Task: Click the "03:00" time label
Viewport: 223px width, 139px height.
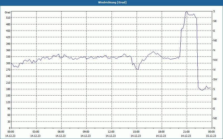Action: click(36, 132)
